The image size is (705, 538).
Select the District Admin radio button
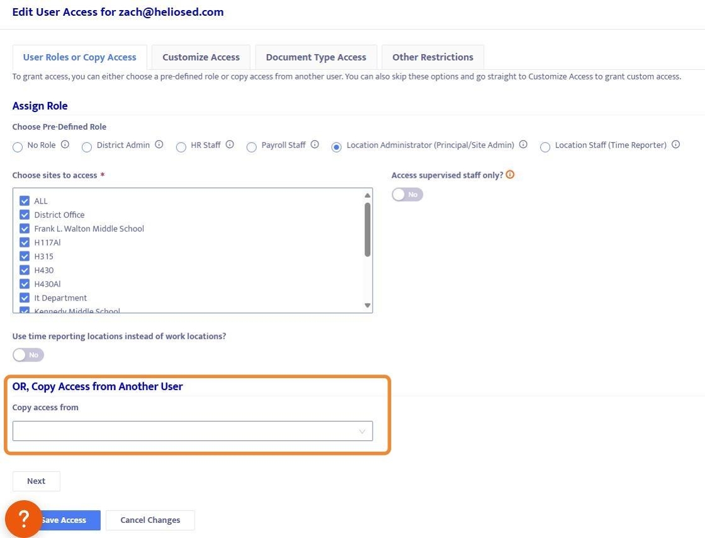[87, 147]
